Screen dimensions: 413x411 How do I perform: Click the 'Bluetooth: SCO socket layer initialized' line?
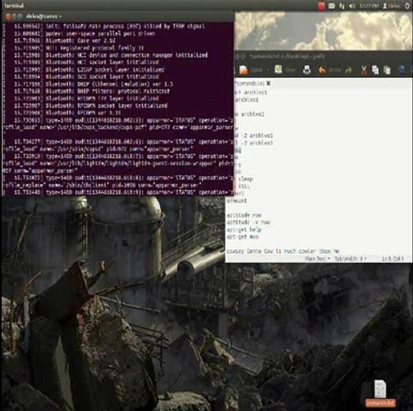[x=86, y=77]
